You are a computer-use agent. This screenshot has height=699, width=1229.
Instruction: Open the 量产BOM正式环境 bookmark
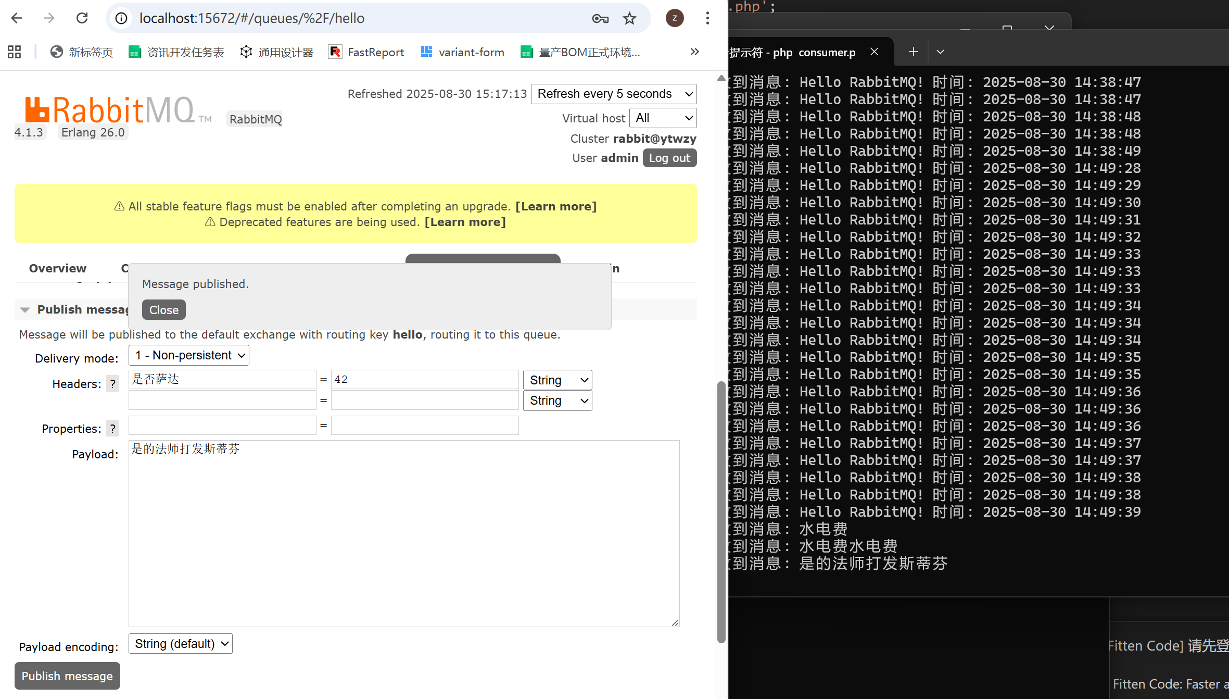tap(580, 52)
